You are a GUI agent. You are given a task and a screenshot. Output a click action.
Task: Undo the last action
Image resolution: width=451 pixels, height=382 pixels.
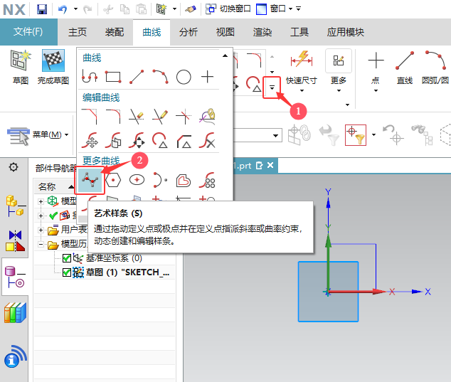pyautogui.click(x=63, y=9)
